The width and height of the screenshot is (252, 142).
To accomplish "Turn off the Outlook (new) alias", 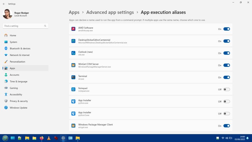I will [x=226, y=53].
